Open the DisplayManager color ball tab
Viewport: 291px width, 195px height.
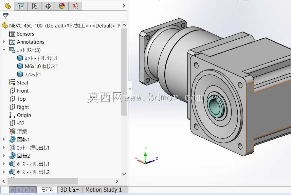pos(61,6)
